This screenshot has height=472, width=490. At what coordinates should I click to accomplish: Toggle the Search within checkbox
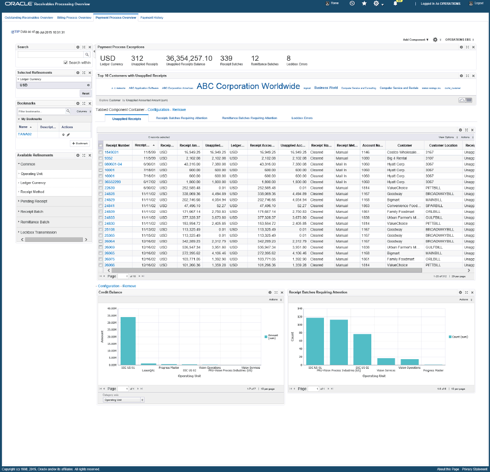[65, 63]
